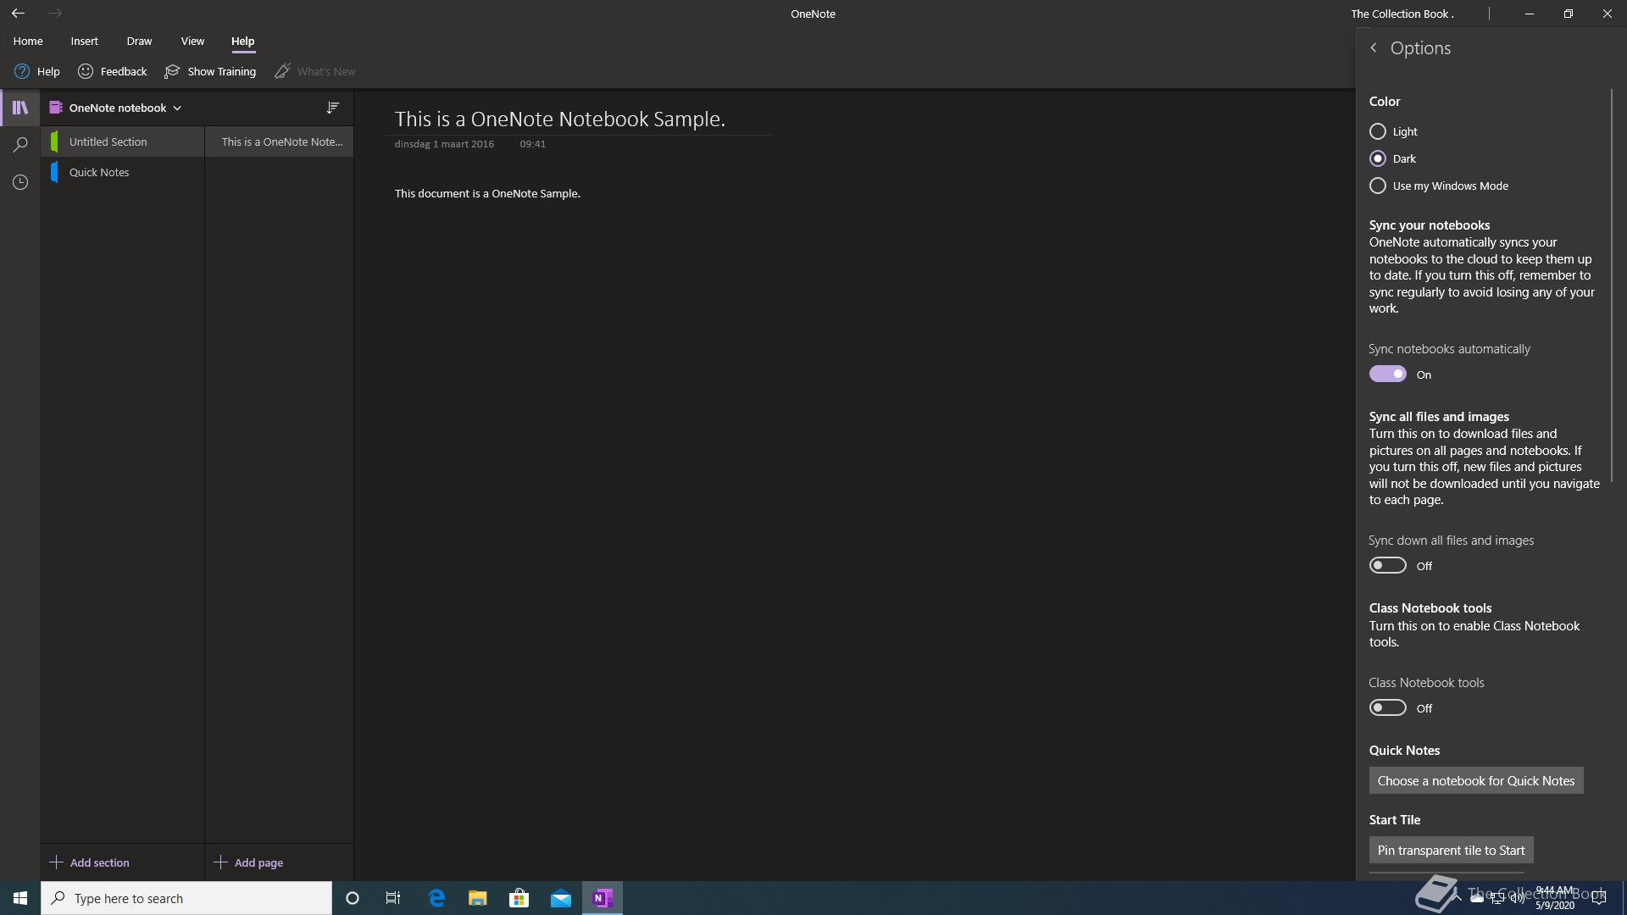Image resolution: width=1627 pixels, height=915 pixels.
Task: Open the notebooks navigation pane icon
Action: [x=20, y=108]
